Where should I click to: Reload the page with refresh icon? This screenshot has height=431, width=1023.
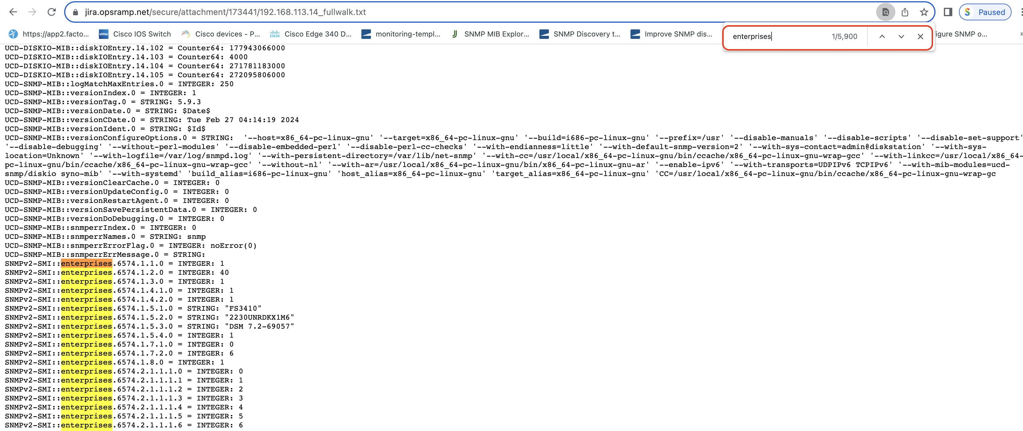tap(52, 12)
